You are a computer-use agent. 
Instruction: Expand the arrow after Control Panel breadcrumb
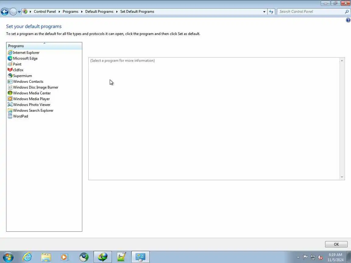point(59,12)
